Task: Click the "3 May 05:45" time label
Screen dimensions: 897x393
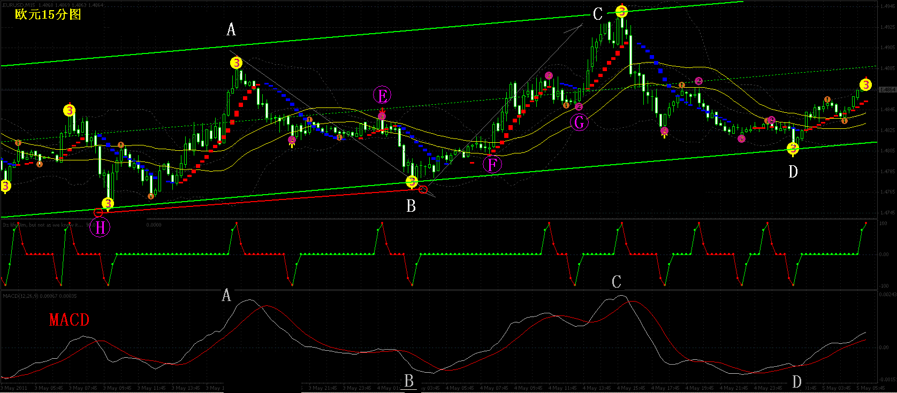Action: tap(49, 388)
